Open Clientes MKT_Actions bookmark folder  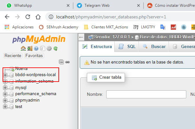tap(106, 27)
